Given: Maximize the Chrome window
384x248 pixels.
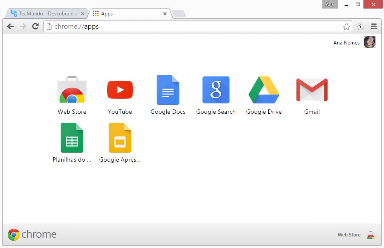Looking at the screenshot, I should click(x=358, y=4).
